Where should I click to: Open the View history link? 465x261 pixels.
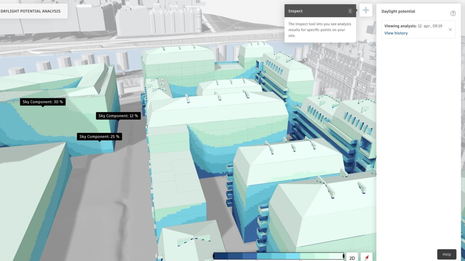point(396,33)
